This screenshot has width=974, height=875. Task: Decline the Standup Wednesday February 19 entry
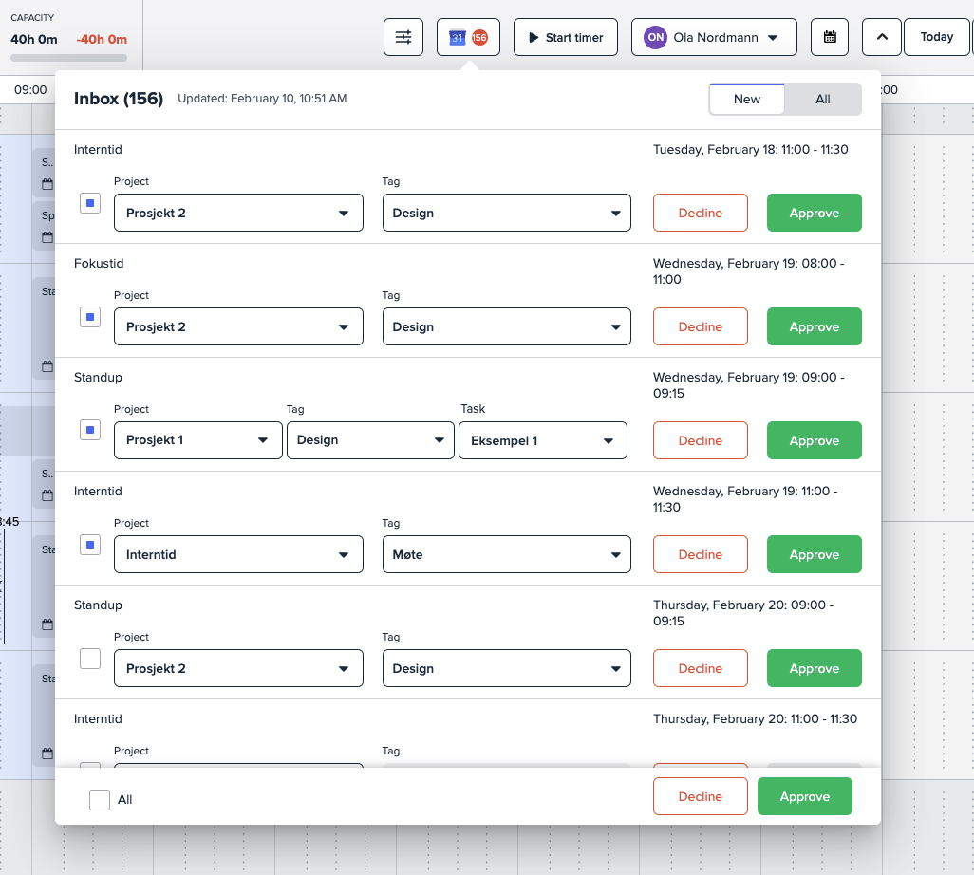pos(700,440)
